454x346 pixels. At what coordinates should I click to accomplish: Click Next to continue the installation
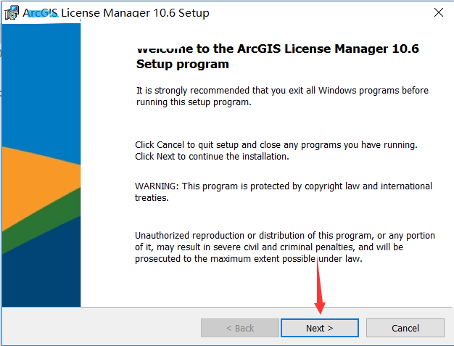pos(320,328)
